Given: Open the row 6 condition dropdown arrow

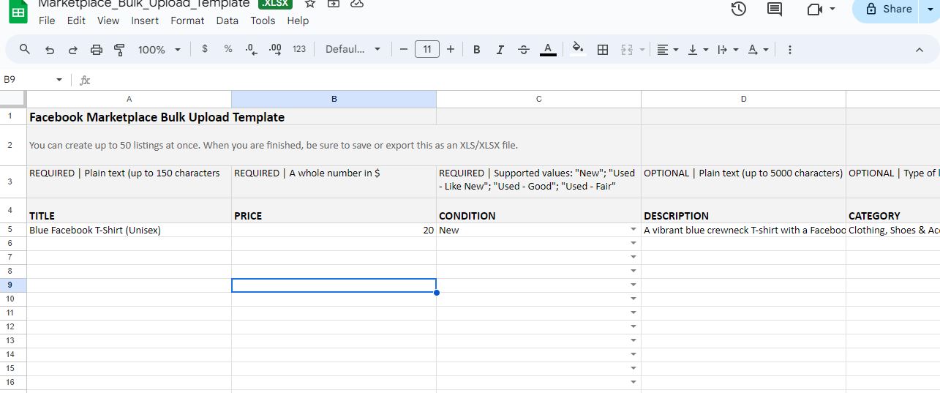Looking at the screenshot, I should pos(633,244).
